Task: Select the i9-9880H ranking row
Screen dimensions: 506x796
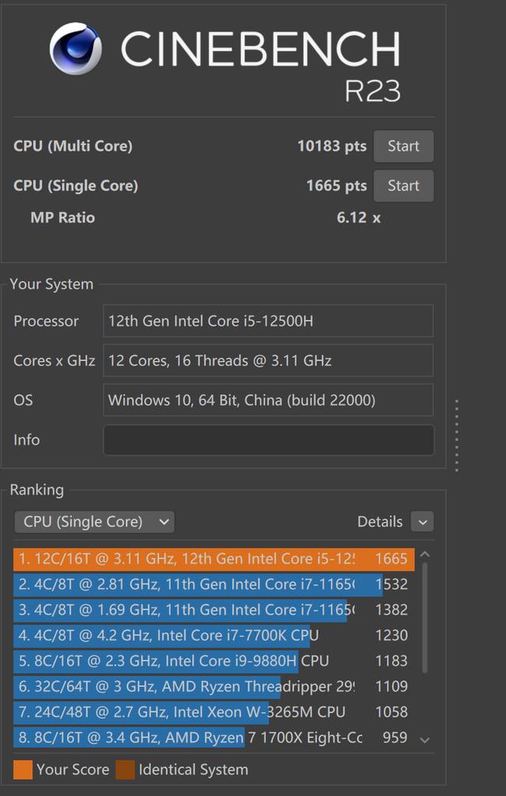Action: 213,661
